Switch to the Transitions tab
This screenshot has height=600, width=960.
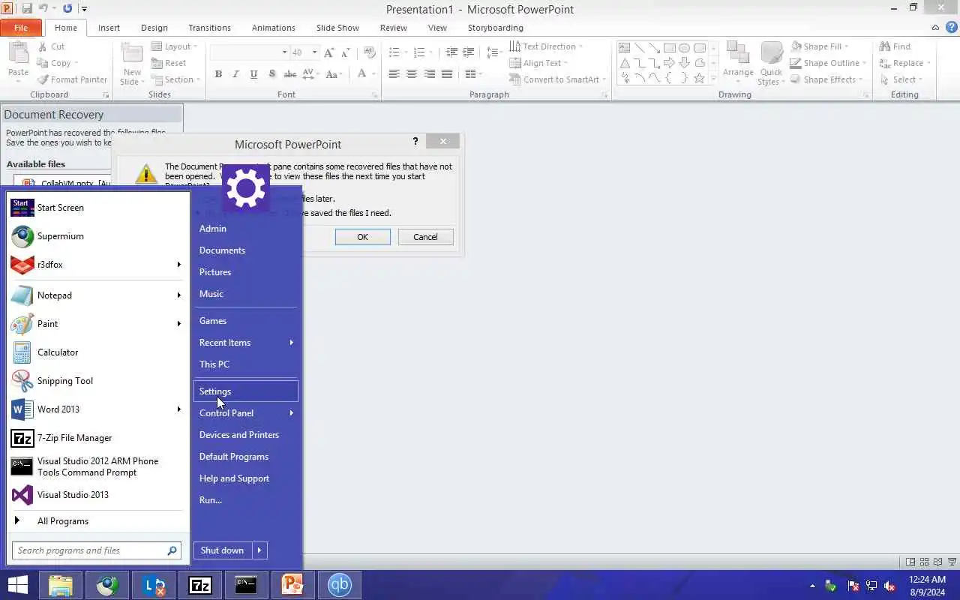pyautogui.click(x=209, y=28)
